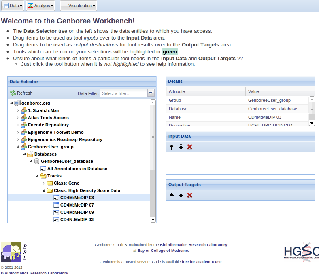Open the Data menu
Image resolution: width=319 pixels, height=274 pixels.
(x=13, y=6)
